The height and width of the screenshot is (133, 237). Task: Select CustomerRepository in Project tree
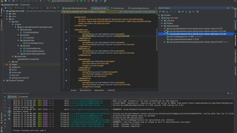34,43
